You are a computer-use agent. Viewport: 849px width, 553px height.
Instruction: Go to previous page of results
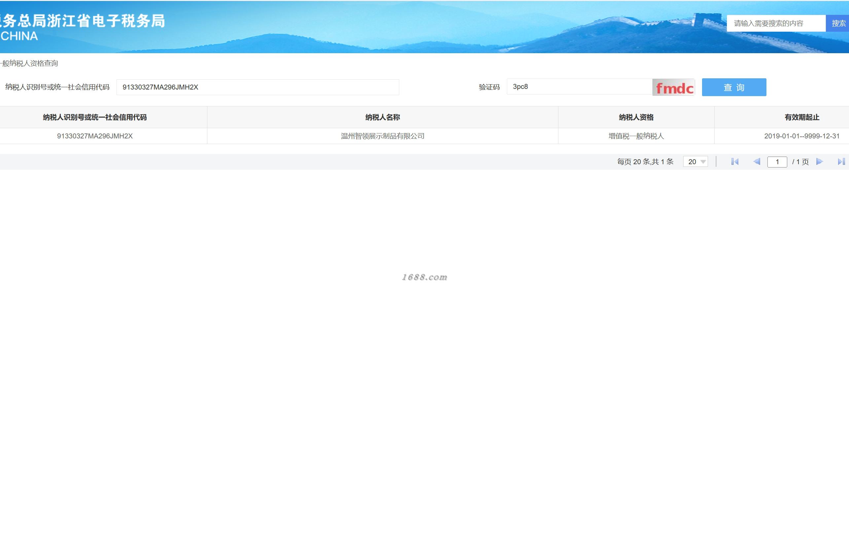(x=757, y=162)
